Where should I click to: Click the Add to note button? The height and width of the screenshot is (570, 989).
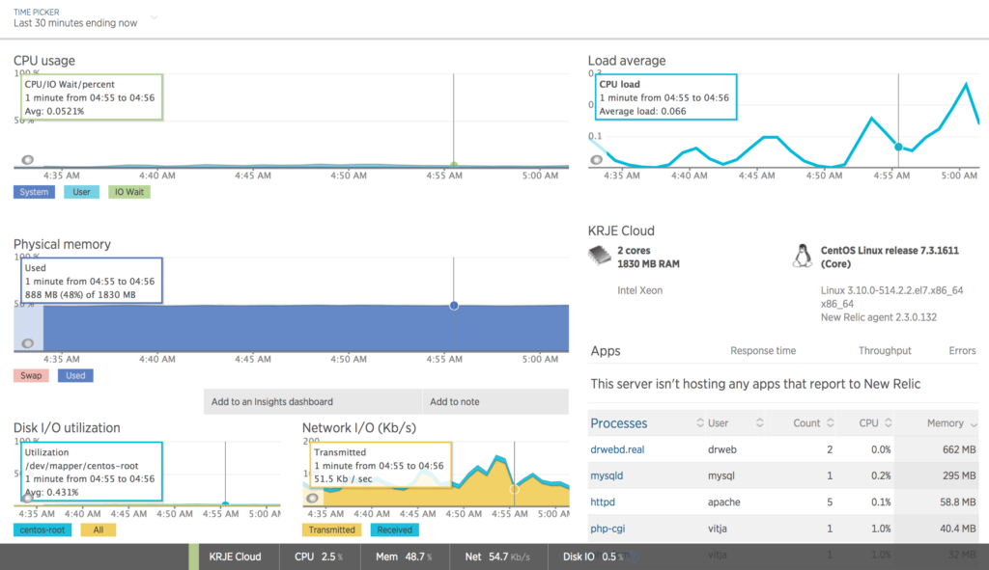(495, 402)
